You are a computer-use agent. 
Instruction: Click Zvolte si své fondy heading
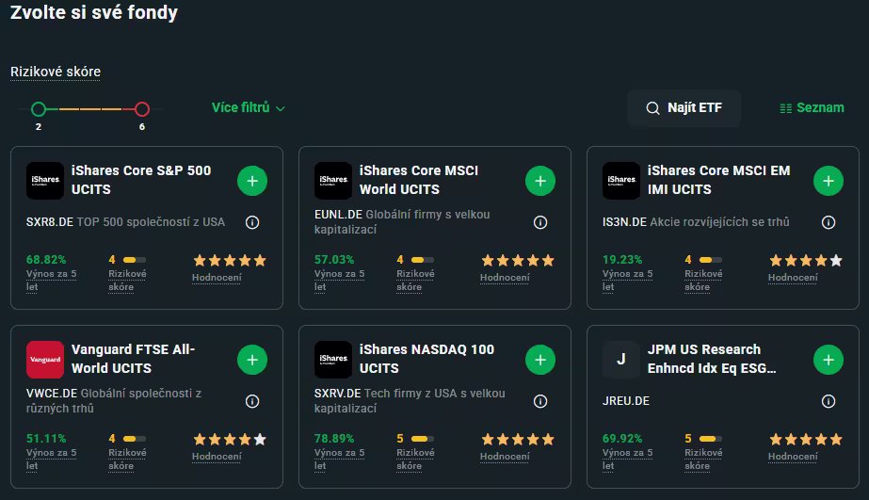pyautogui.click(x=94, y=12)
